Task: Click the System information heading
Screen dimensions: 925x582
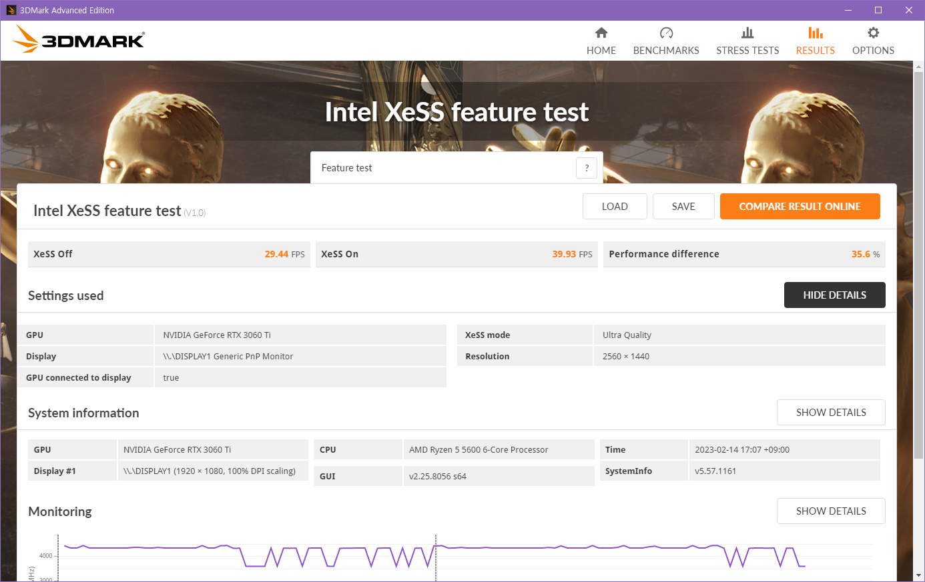Action: pos(83,413)
